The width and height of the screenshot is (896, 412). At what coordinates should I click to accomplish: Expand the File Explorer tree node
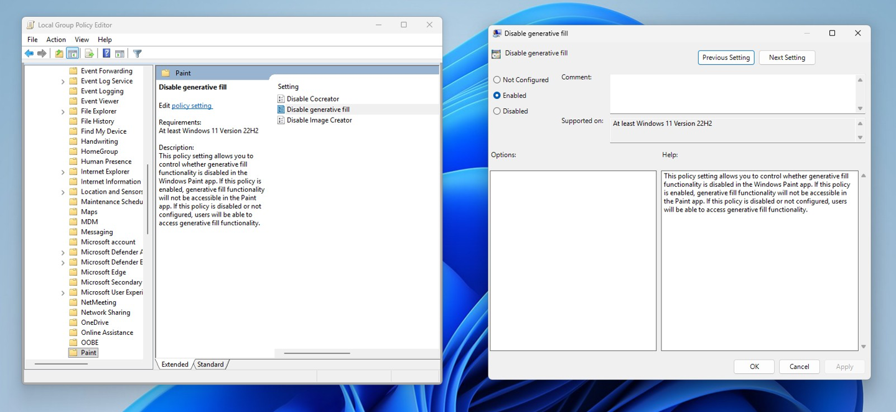(63, 111)
